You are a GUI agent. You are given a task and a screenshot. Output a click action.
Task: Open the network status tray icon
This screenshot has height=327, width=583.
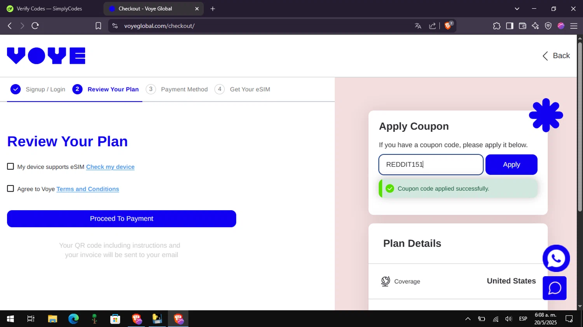(496, 319)
